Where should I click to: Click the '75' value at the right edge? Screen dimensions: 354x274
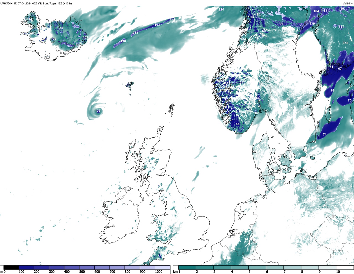click(x=350, y=100)
